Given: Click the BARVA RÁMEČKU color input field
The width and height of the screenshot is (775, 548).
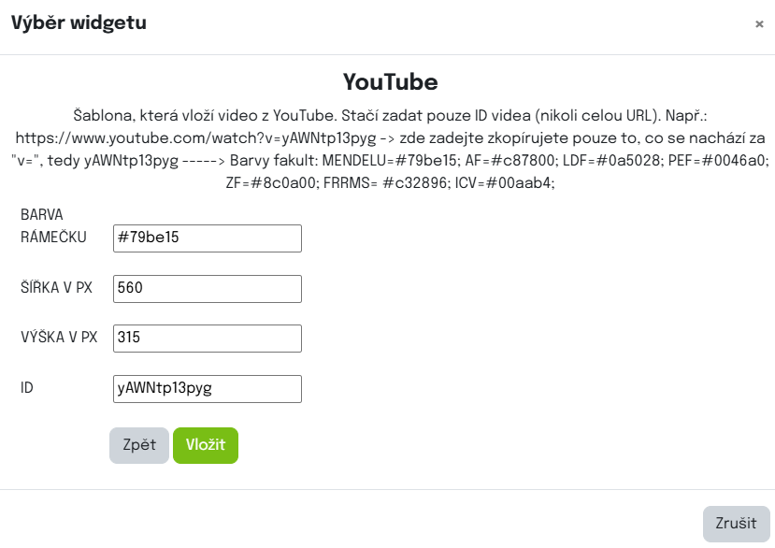Looking at the screenshot, I should click(x=207, y=238).
